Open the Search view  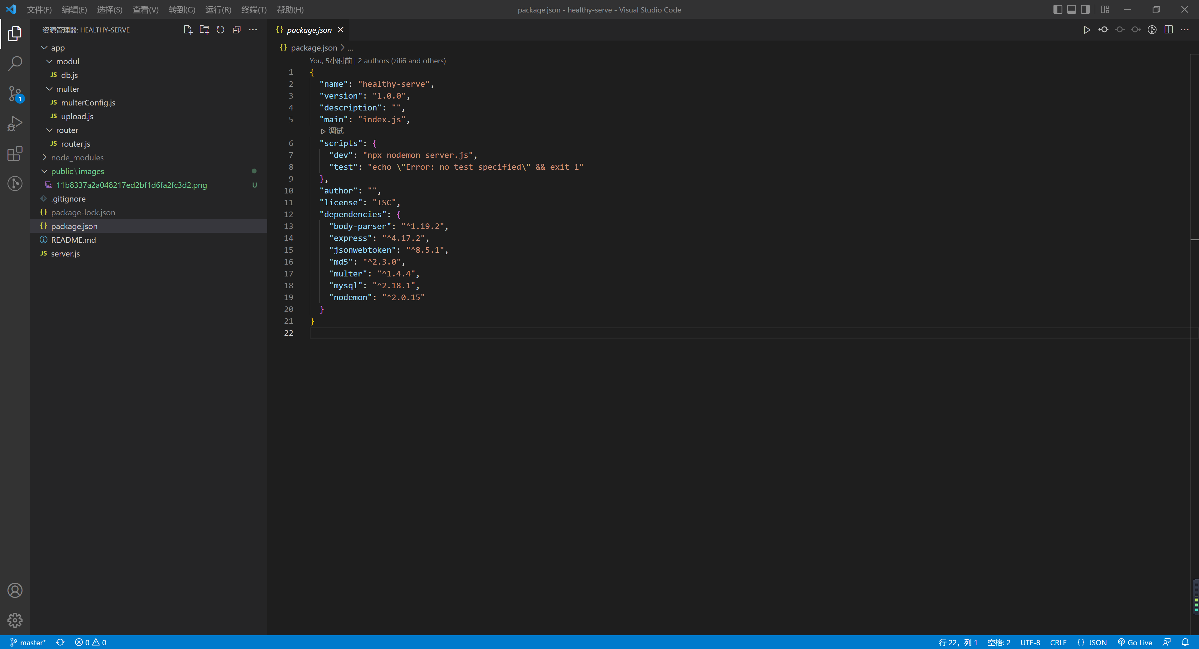(15, 62)
